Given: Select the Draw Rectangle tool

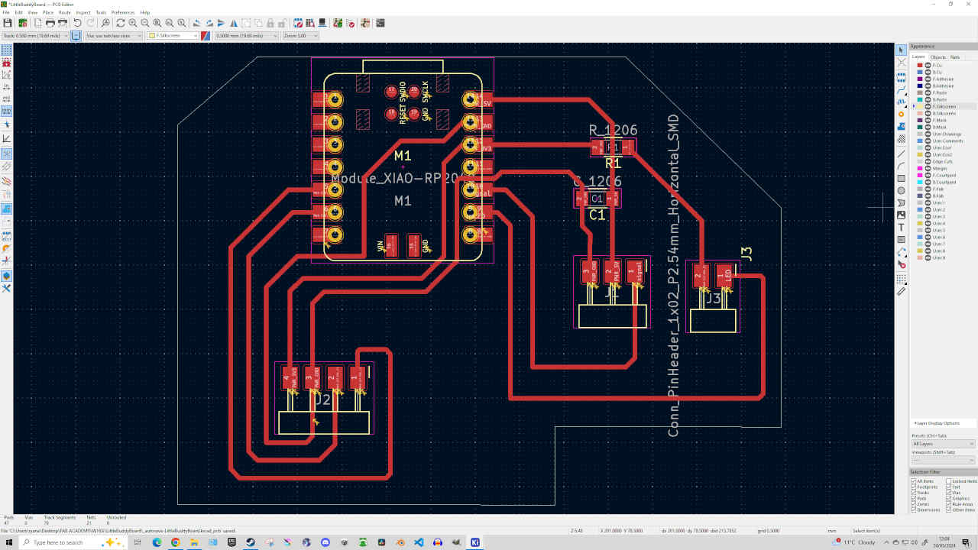Looking at the screenshot, I should [902, 178].
